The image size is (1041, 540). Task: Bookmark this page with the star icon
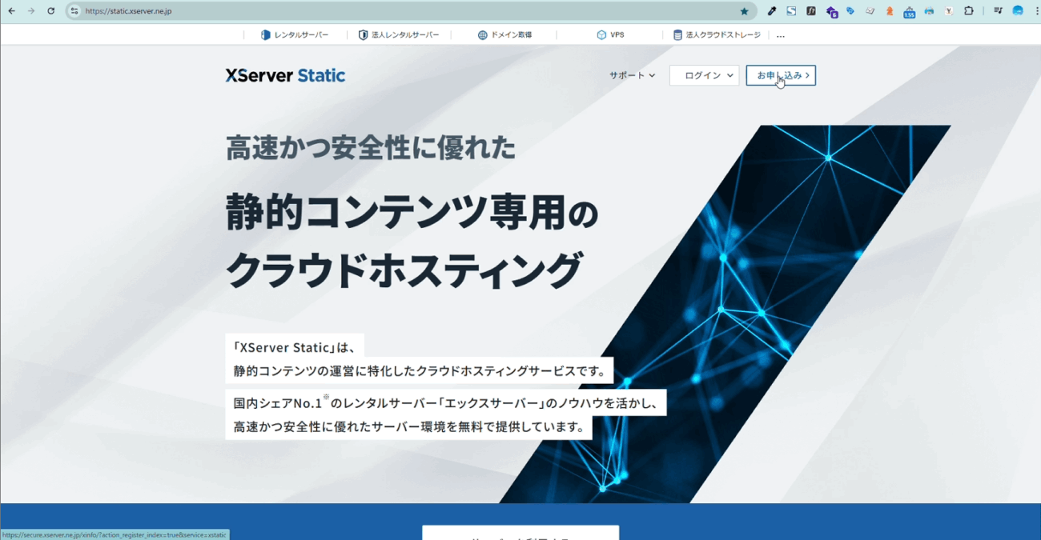click(x=744, y=11)
